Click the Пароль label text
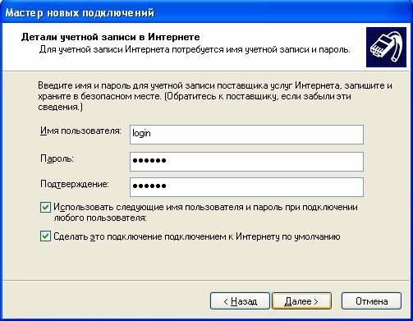Image resolution: width=413 pixels, height=321 pixels. pyautogui.click(x=57, y=158)
